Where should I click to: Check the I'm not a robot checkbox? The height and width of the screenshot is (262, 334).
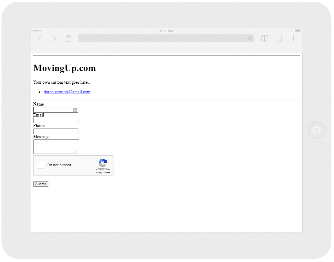tap(40, 165)
